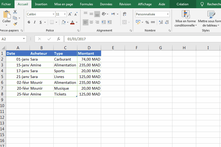
Task: Expand the Personnalisée number format list
Action: (x=168, y=14)
